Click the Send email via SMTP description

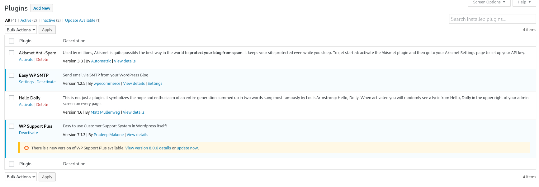pos(106,75)
